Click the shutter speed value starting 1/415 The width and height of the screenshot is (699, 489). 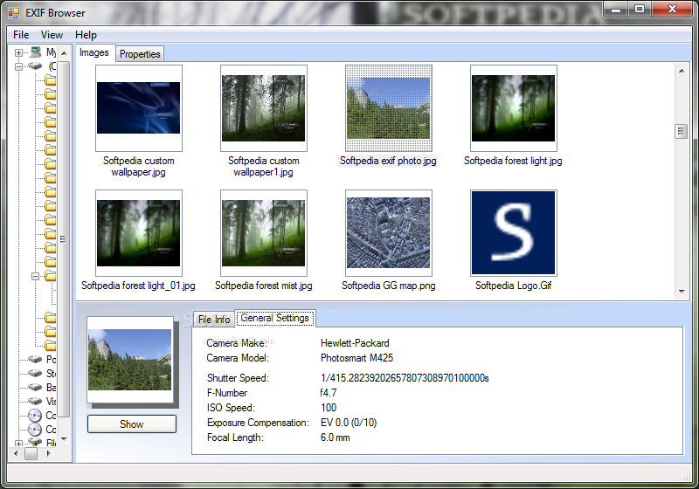(405, 378)
